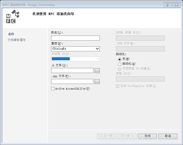Click 完成 to finish the wizard
The width and height of the screenshot is (183, 145).
pos(147,136)
